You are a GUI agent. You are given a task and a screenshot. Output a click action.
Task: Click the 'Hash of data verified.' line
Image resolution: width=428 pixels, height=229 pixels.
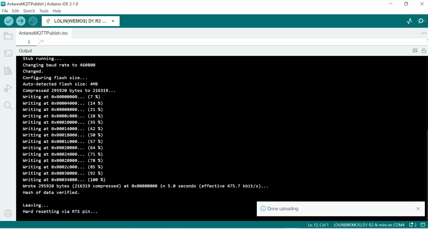[x=51, y=192]
